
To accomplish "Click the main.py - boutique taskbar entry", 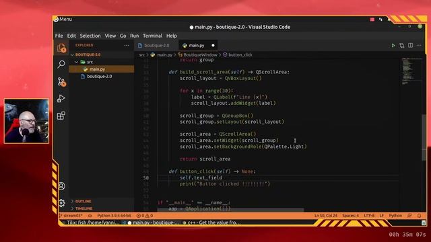I will click(154, 223).
